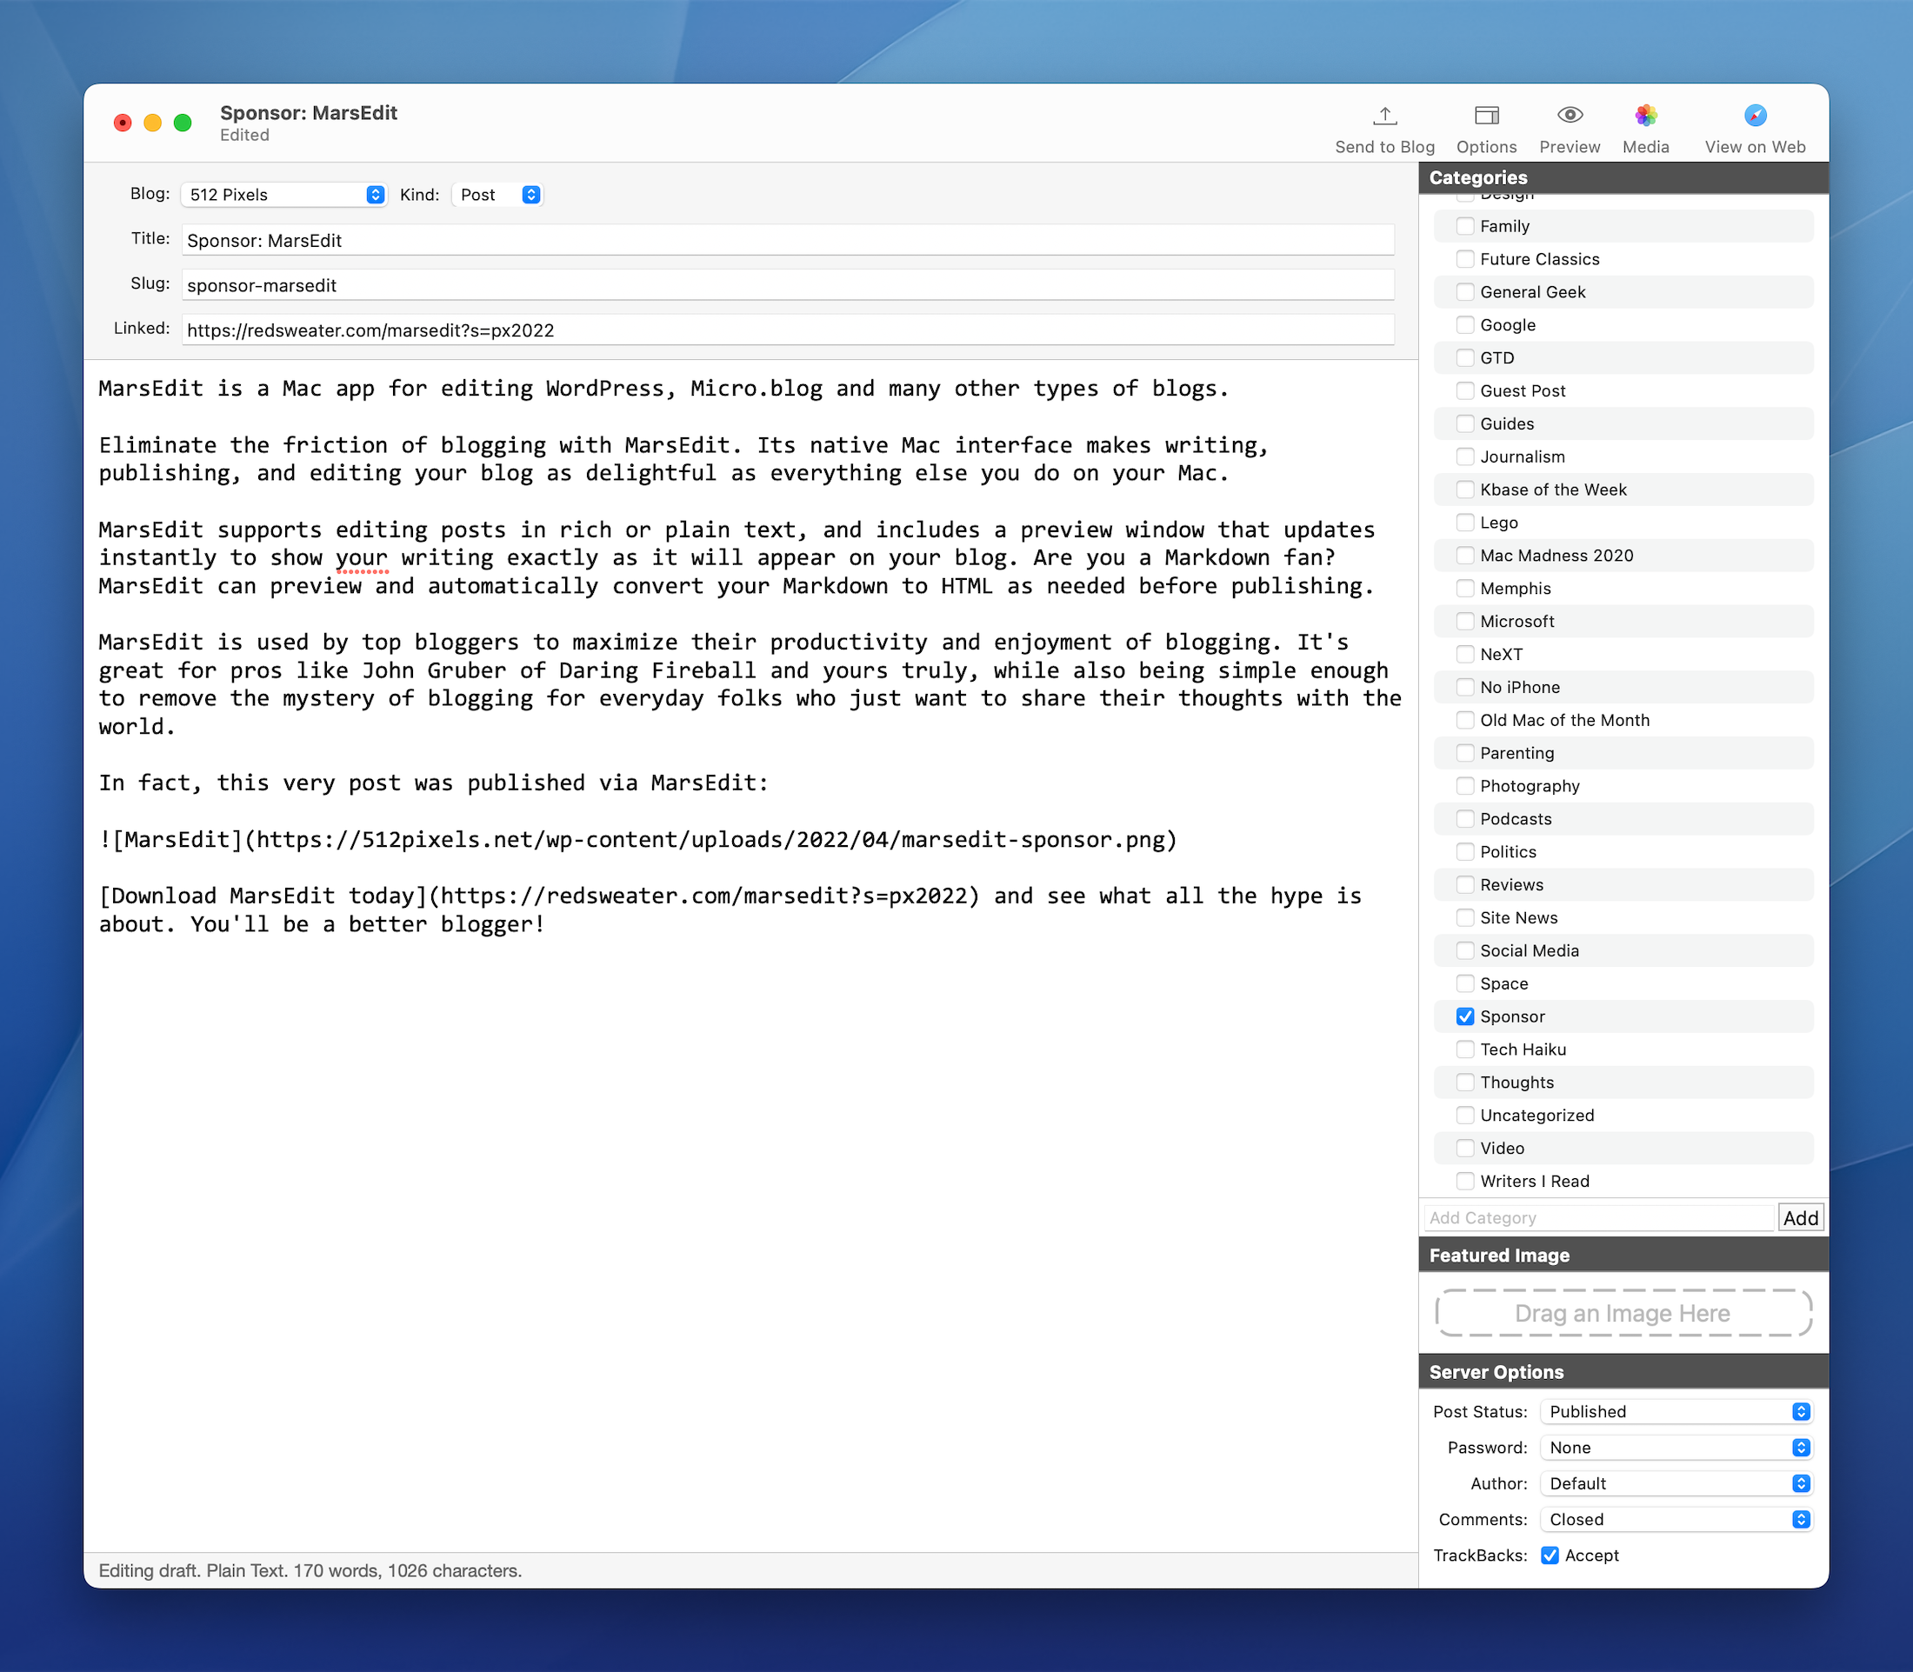Check the Lego category
Image resolution: width=1913 pixels, height=1672 pixels.
point(1465,523)
